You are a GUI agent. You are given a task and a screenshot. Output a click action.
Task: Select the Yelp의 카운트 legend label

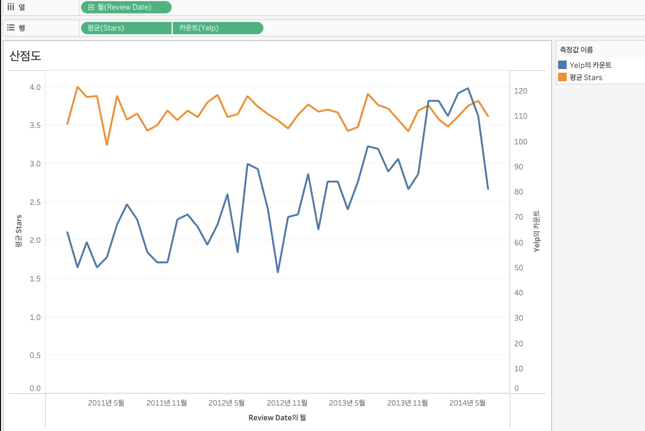pos(590,65)
